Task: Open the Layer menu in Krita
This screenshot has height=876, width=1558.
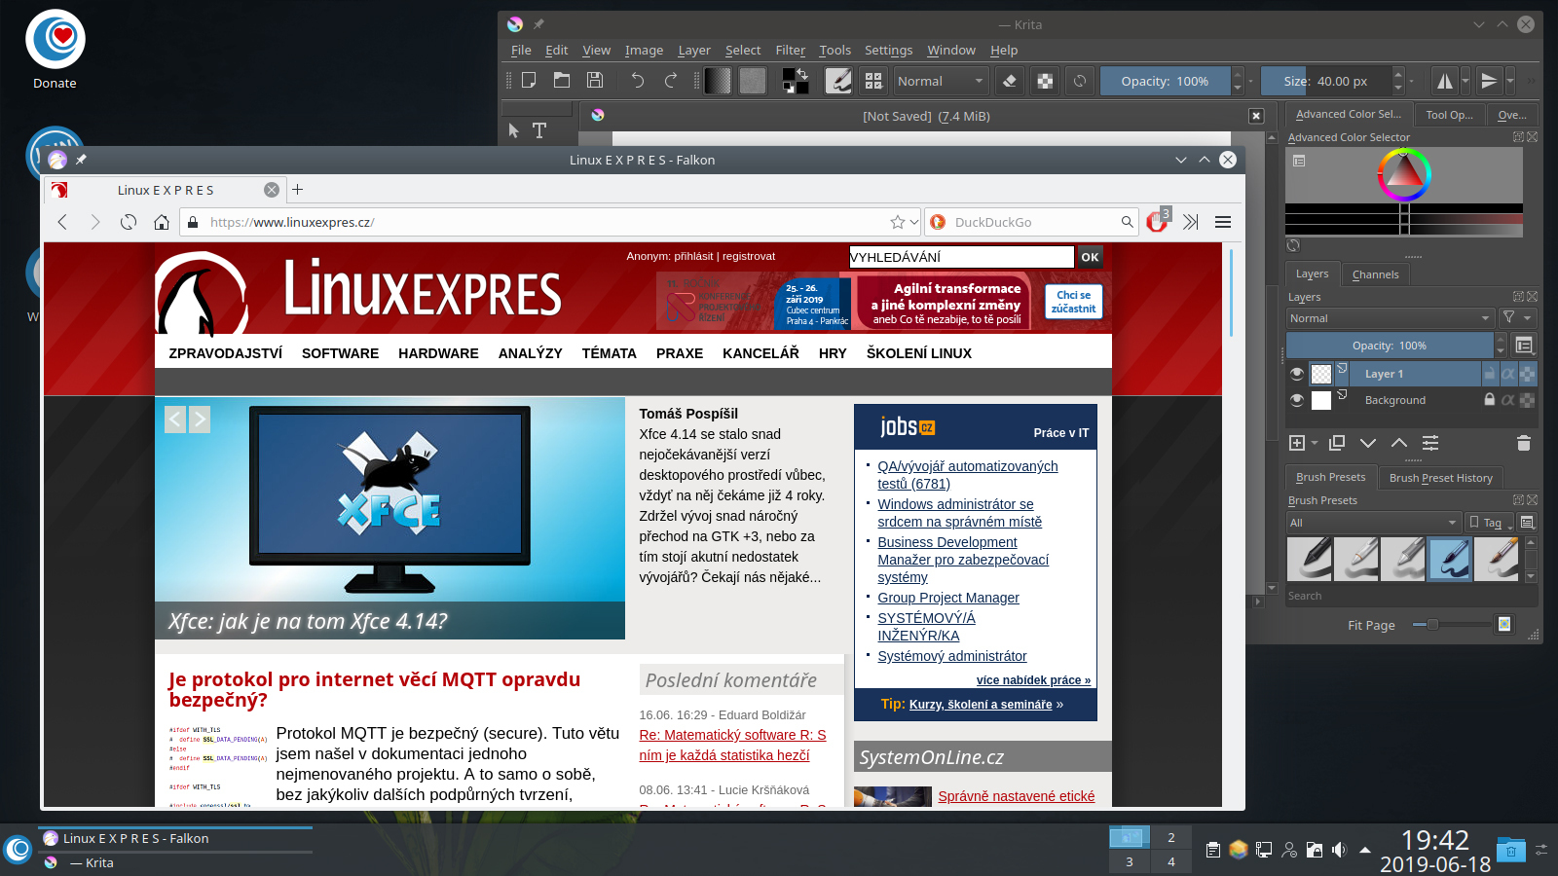Action: pos(694,51)
